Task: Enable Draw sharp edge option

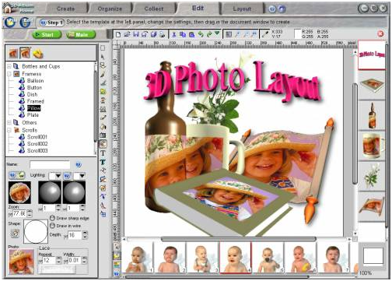Action: coord(52,218)
